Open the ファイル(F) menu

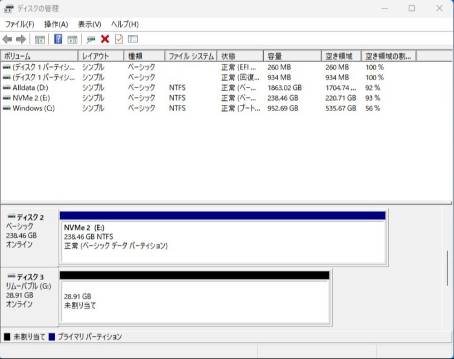coord(20,25)
